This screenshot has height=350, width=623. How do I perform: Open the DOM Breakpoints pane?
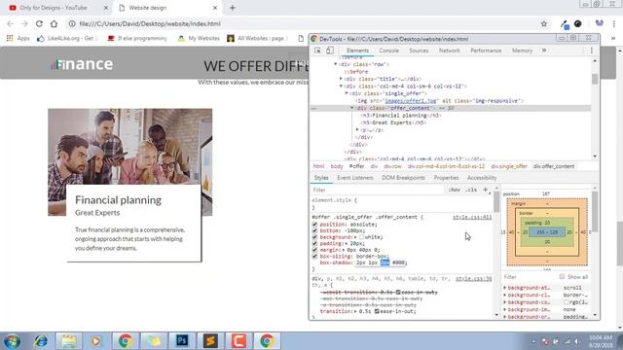pyautogui.click(x=403, y=178)
